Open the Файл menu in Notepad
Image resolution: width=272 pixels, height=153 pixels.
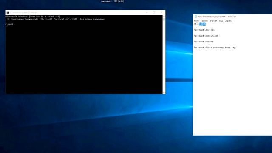[x=196, y=21]
